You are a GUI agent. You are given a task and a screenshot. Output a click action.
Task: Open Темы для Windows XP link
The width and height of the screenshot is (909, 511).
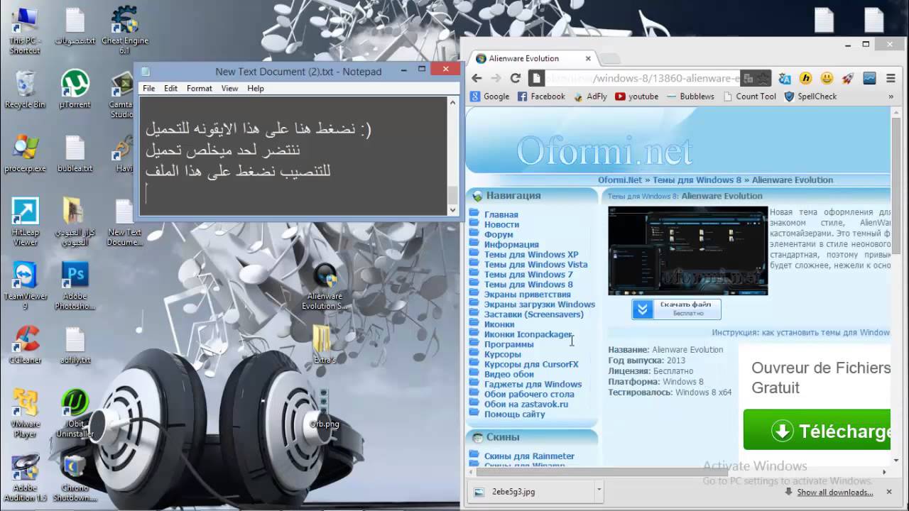coord(531,254)
